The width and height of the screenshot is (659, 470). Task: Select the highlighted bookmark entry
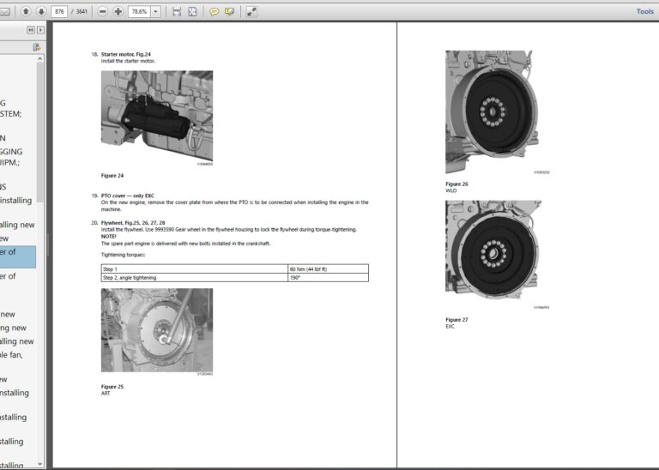click(x=17, y=256)
